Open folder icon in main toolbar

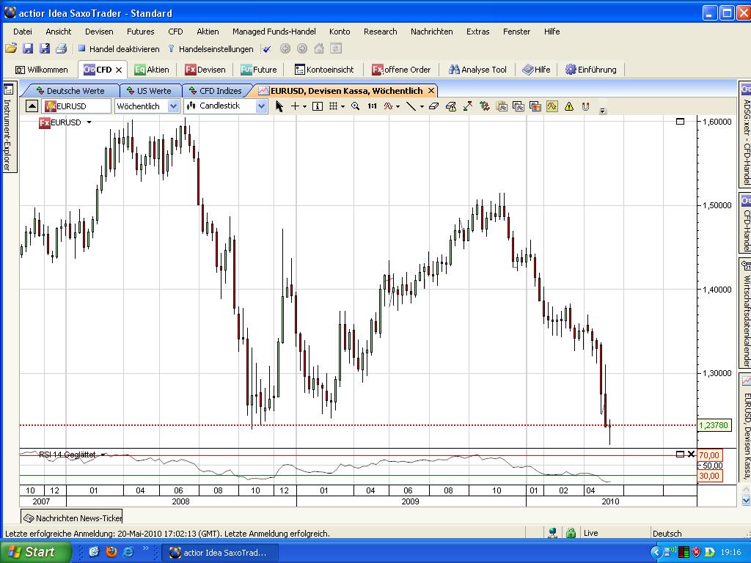[x=10, y=49]
